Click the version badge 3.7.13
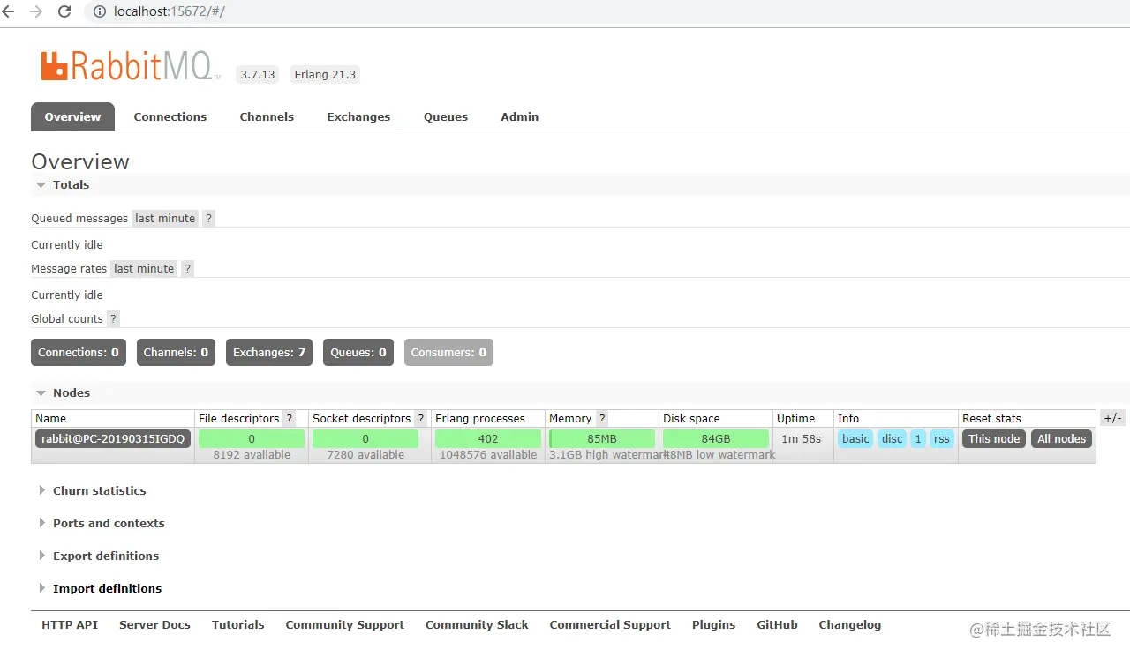 click(258, 75)
